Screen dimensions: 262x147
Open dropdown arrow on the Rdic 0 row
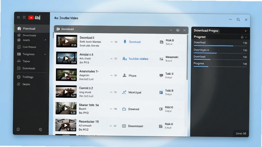pyautogui.click(x=179, y=109)
